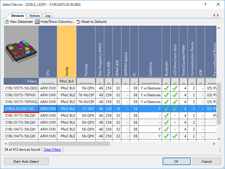Click Bluetooth checkmark in CYBL10573-56LQXQ row
The image size is (225, 169).
[x=166, y=88]
